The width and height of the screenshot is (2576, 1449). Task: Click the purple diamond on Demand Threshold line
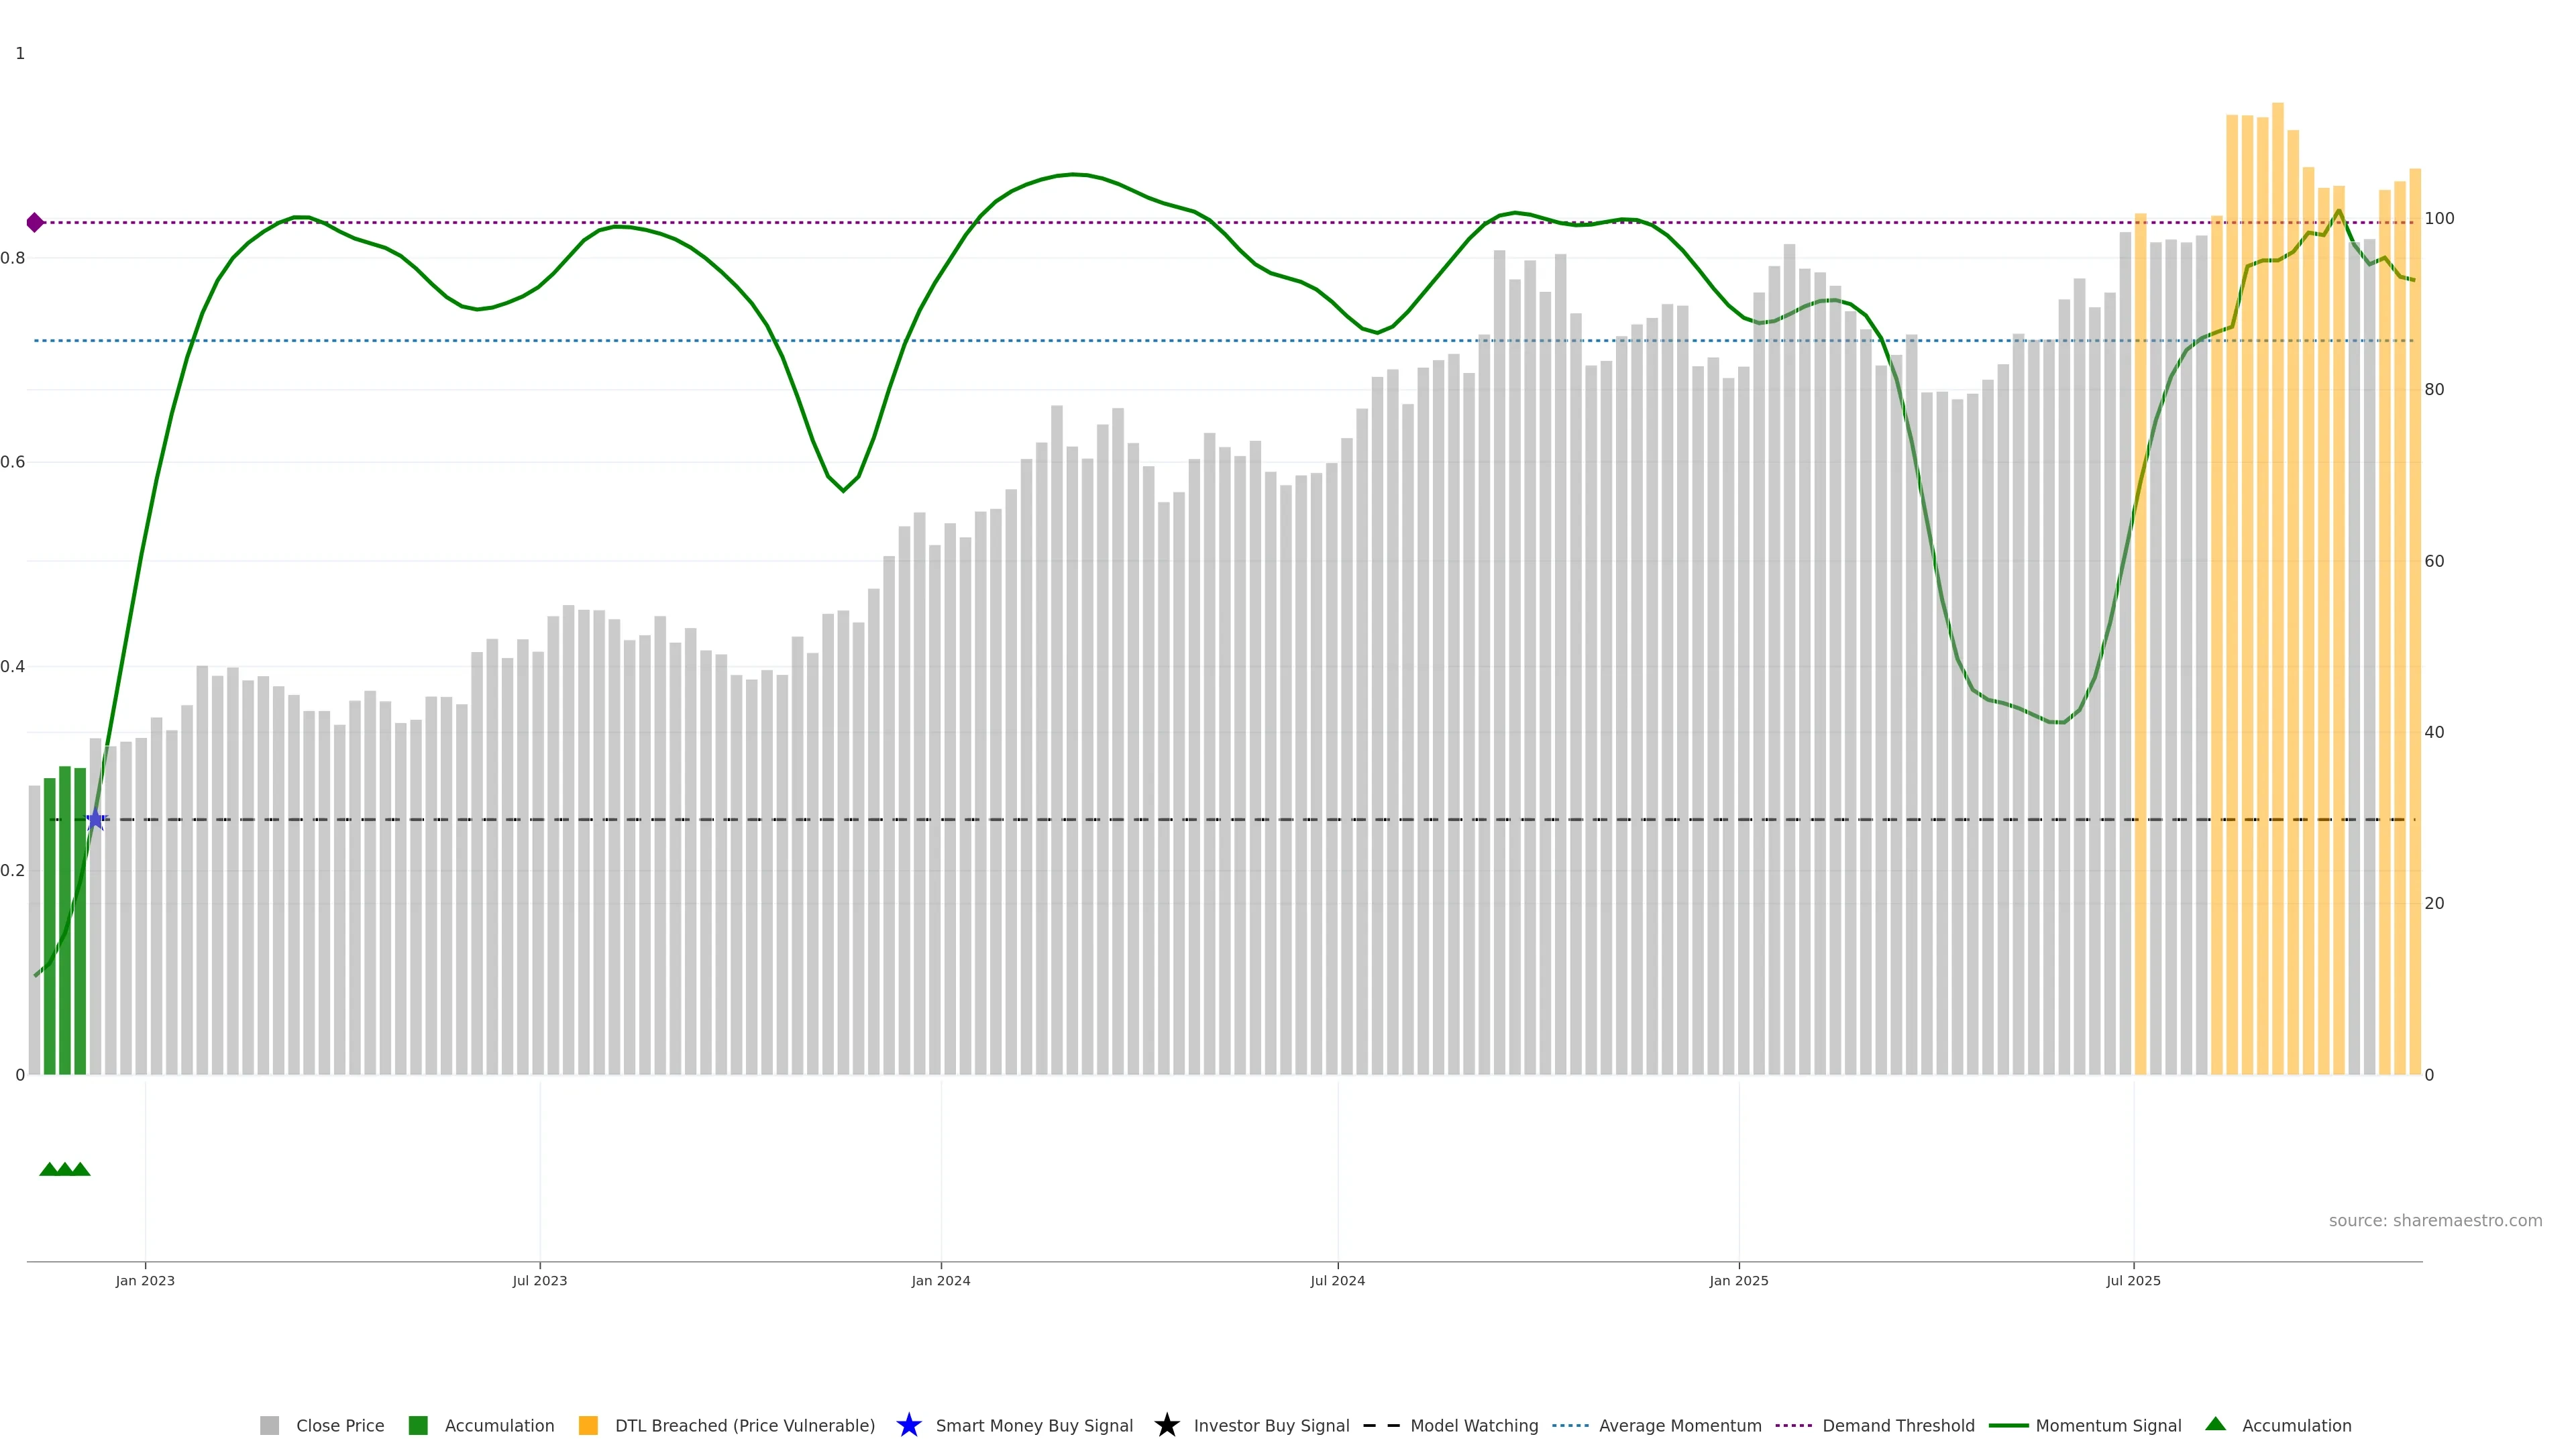(35, 222)
